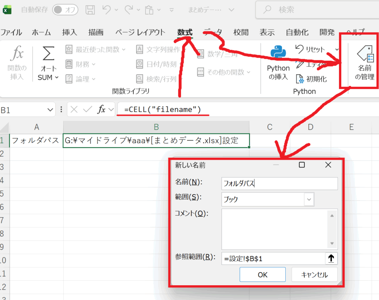Open the Name Box dropdown arrow
379x300 pixels.
point(51,110)
